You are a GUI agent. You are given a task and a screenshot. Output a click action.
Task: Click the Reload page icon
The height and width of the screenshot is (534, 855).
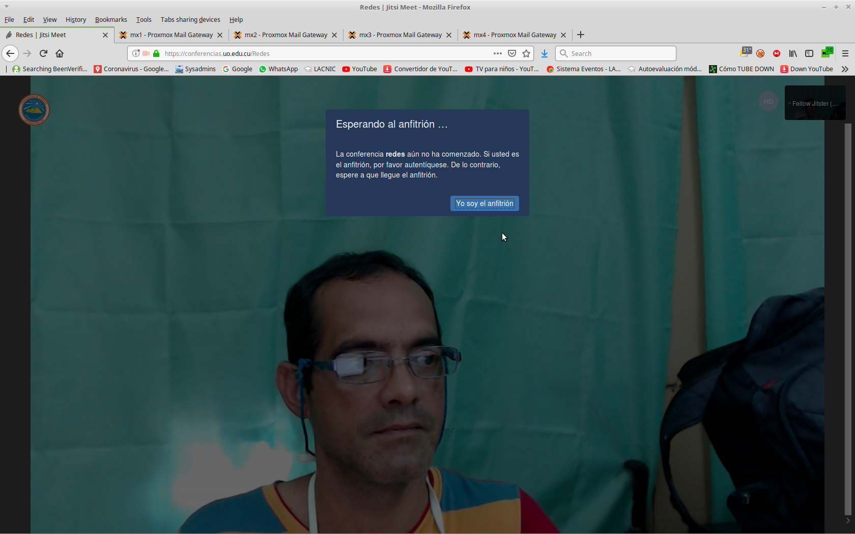[43, 53]
